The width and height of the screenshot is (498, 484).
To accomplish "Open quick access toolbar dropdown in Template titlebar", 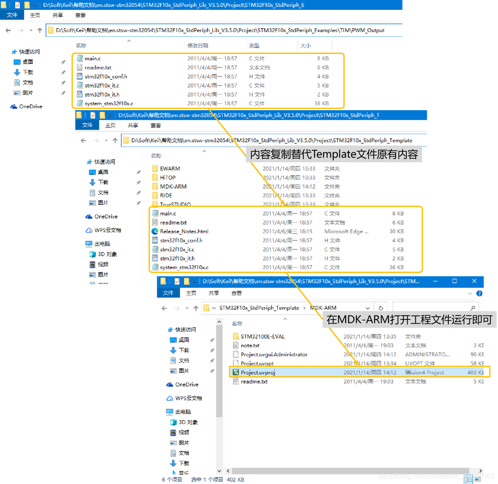I will coord(110,115).
